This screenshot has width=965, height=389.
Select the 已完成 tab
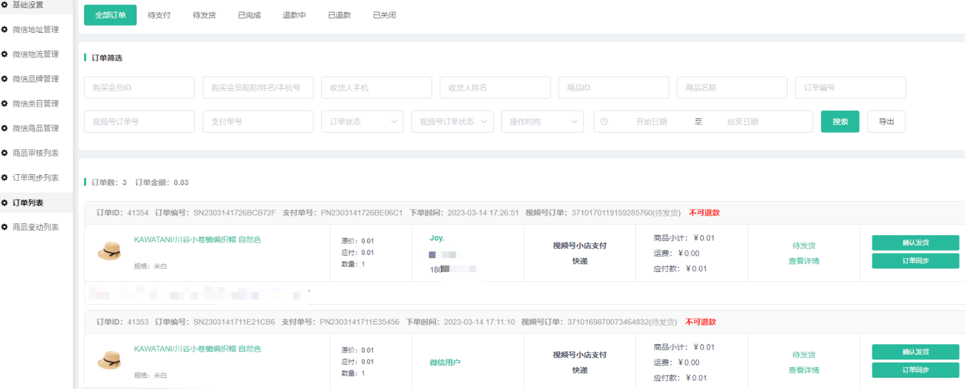point(249,15)
